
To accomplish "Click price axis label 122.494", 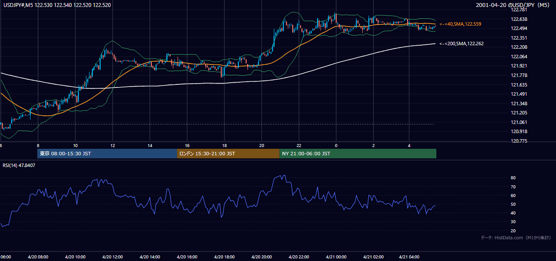I will tap(519, 28).
